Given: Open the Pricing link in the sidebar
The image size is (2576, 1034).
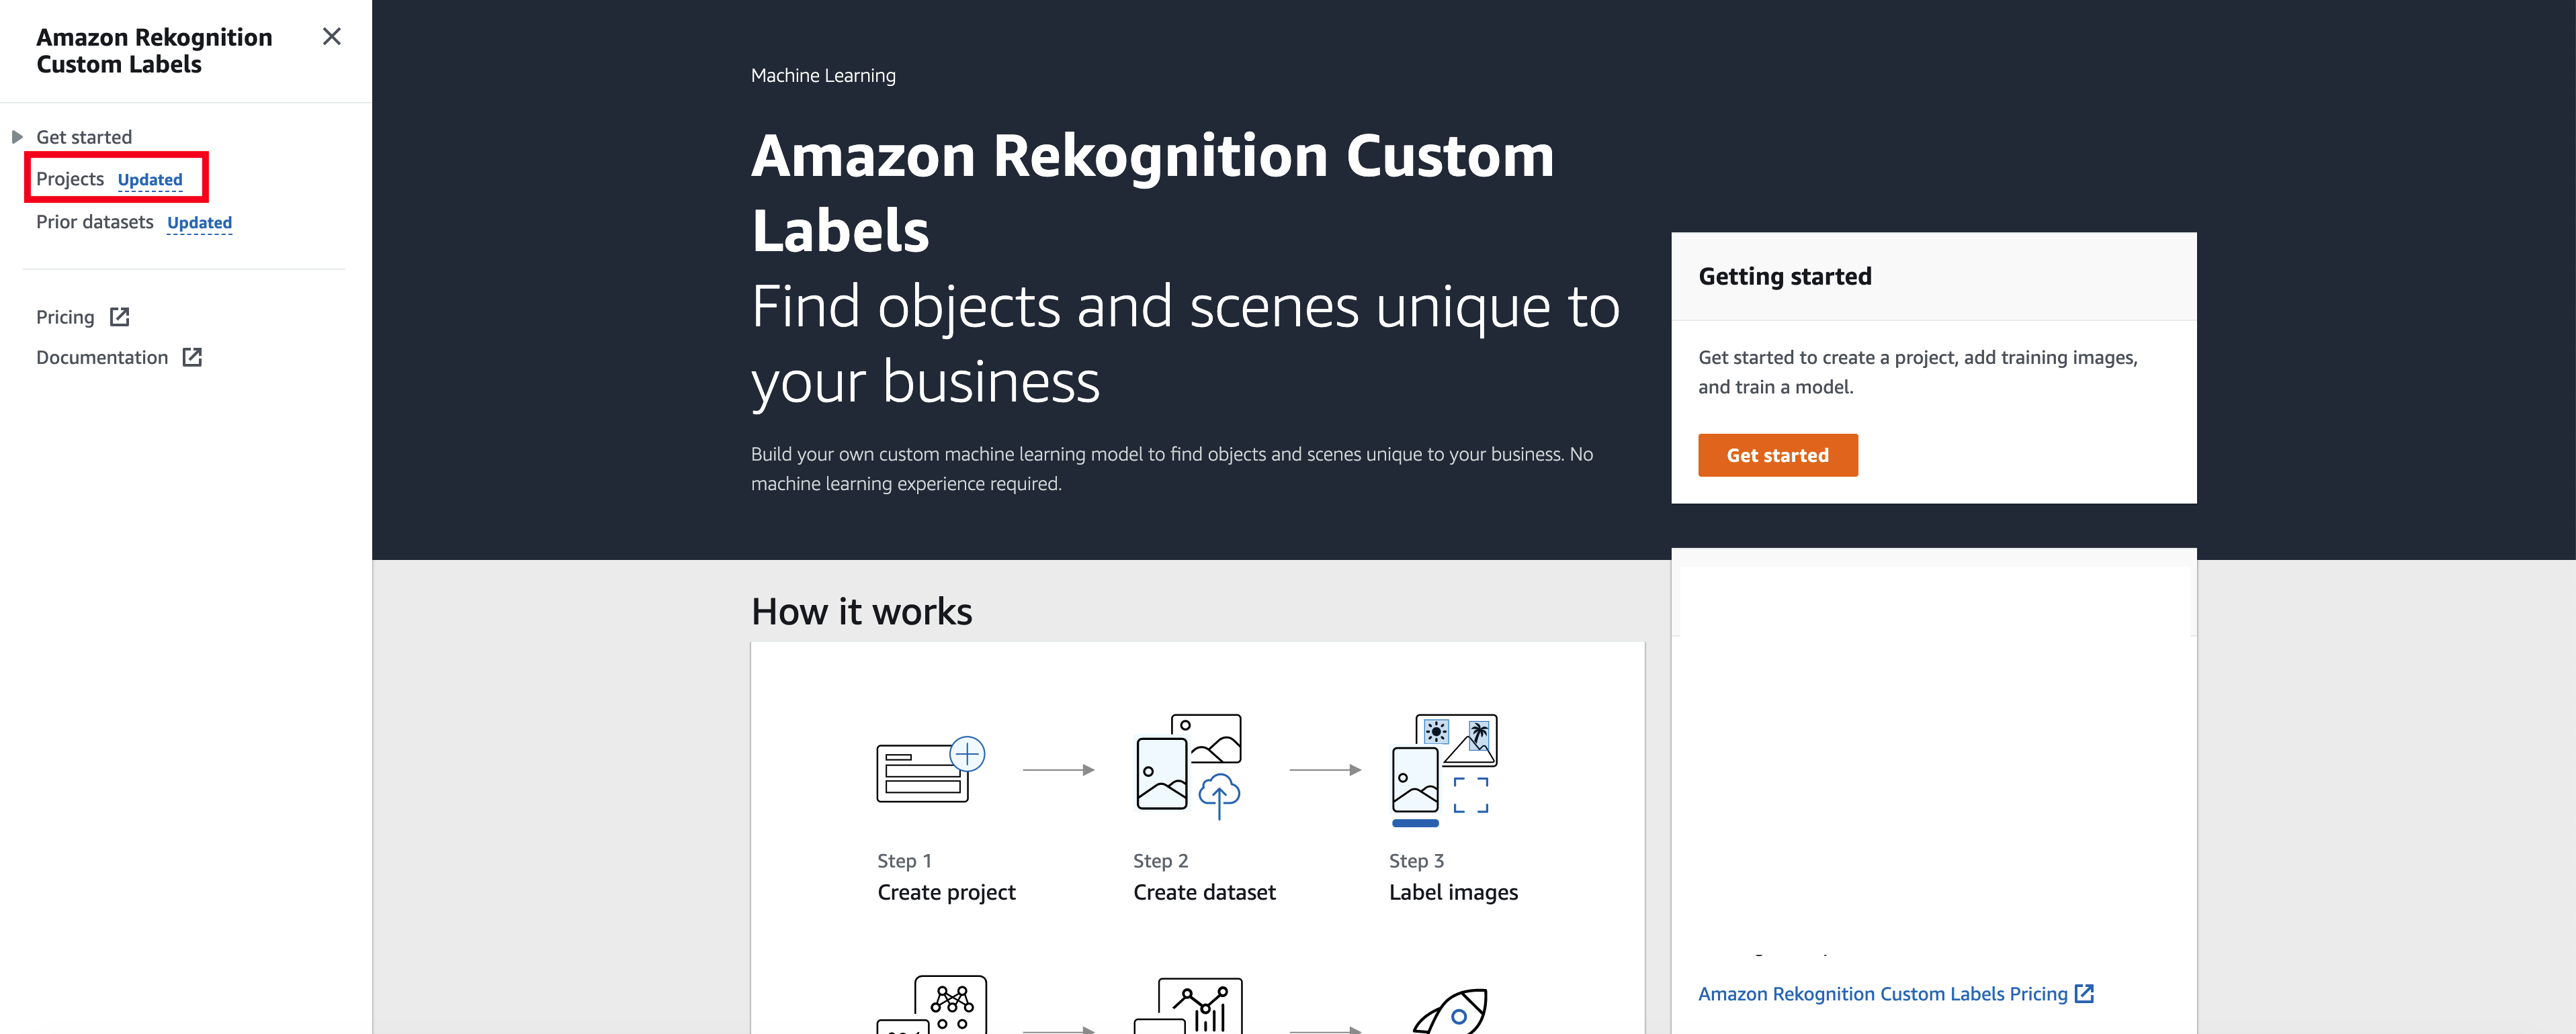Looking at the screenshot, I should click(x=65, y=317).
